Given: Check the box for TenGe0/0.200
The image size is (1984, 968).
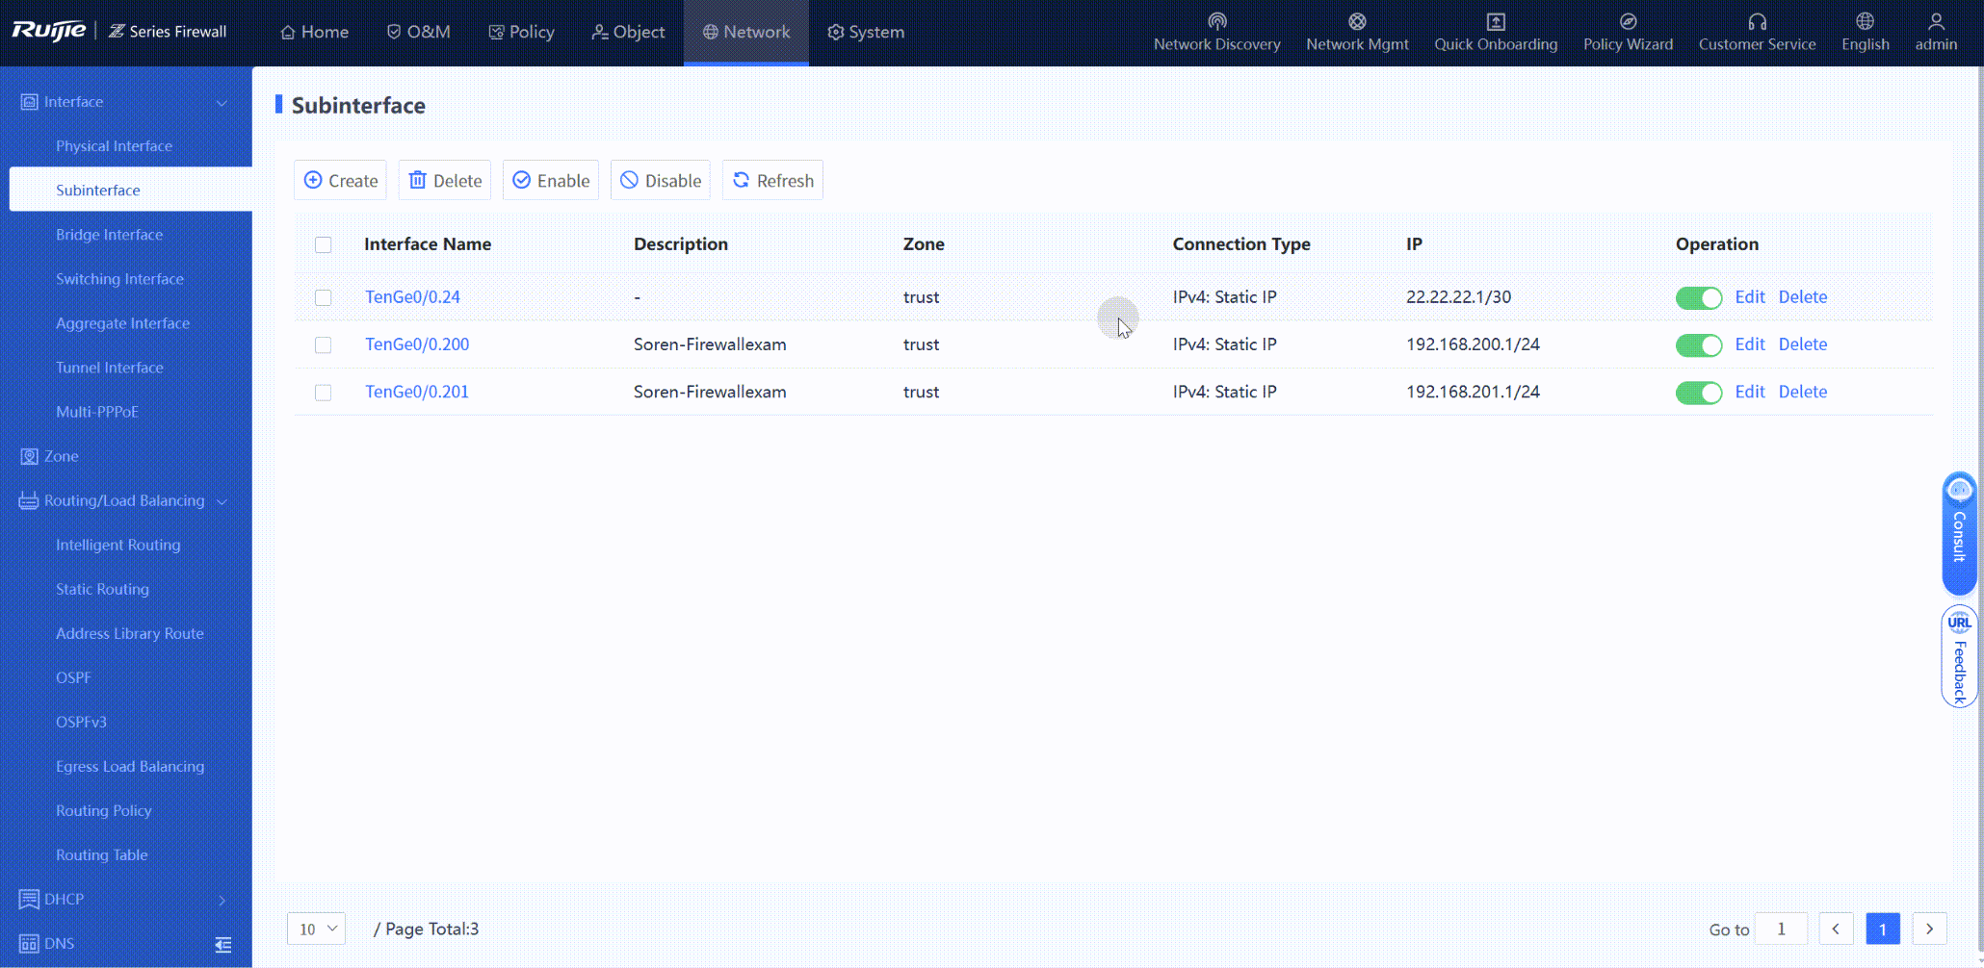Looking at the screenshot, I should [x=324, y=345].
